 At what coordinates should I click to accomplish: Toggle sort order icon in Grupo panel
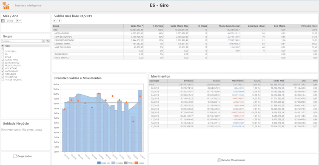pyautogui.click(x=48, y=41)
